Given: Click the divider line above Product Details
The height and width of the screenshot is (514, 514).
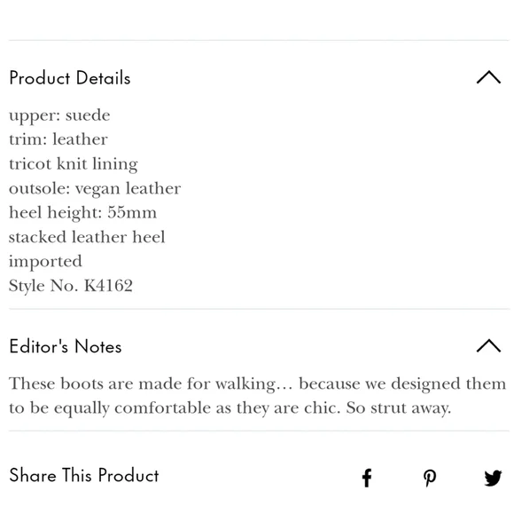Looking at the screenshot, I should tap(260, 41).
